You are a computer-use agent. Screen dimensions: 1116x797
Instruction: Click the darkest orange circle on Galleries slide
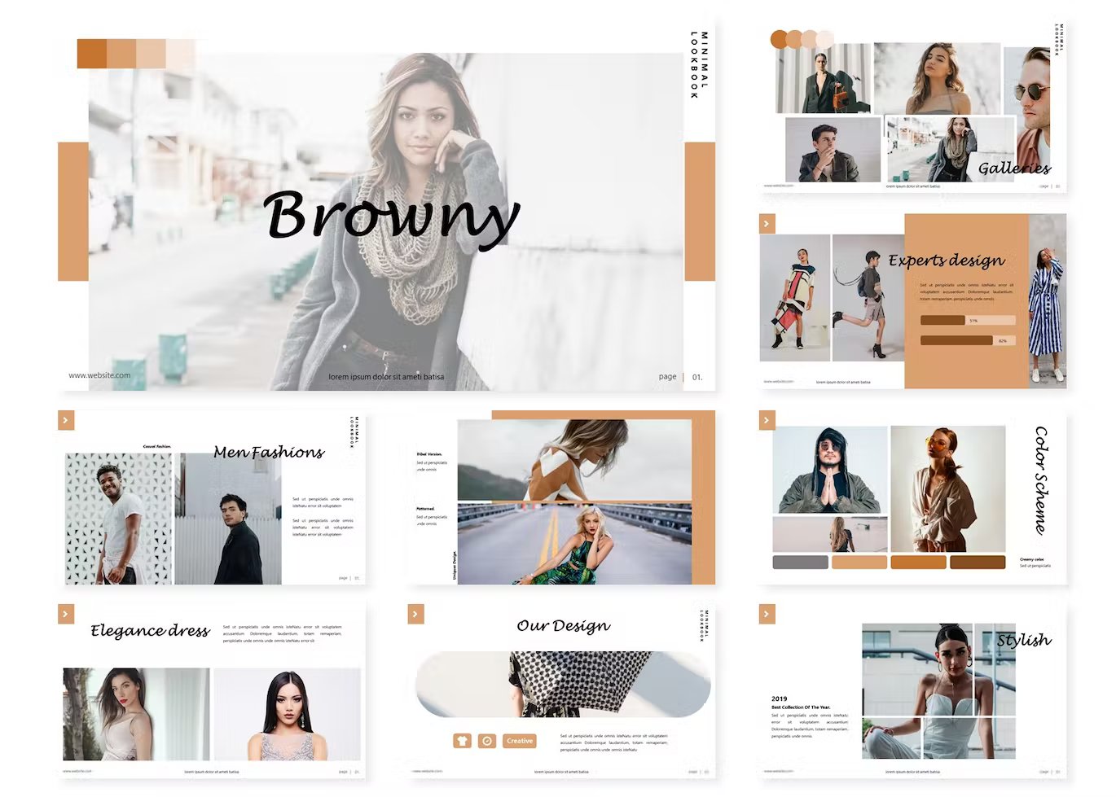[x=780, y=39]
